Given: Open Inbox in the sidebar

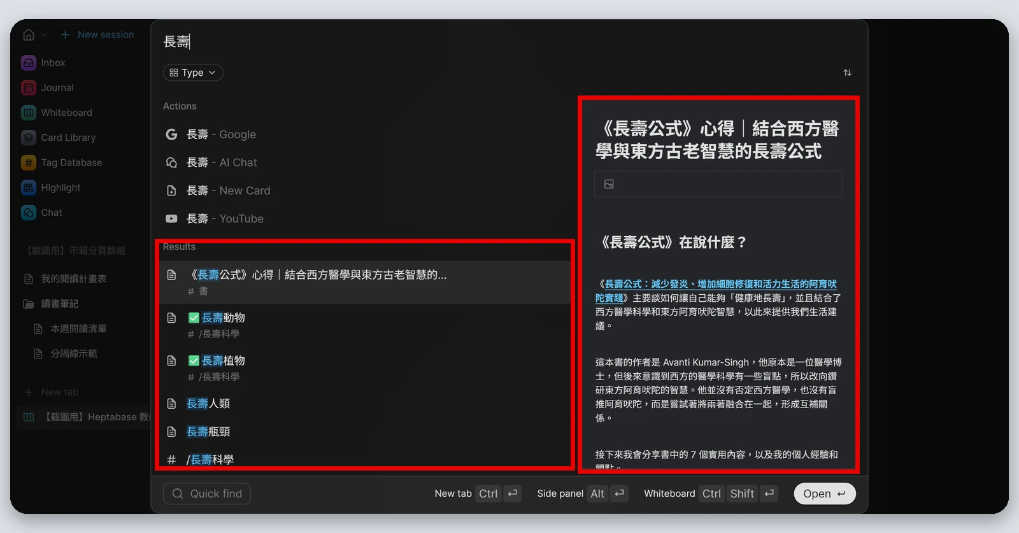Looking at the screenshot, I should pos(53,62).
